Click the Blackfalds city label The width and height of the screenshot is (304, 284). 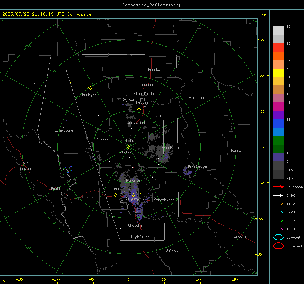click(x=144, y=94)
